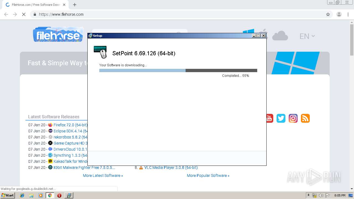Image resolution: width=354 pixels, height=199 pixels.
Task: Open the Instagram social icon
Action: click(x=293, y=118)
